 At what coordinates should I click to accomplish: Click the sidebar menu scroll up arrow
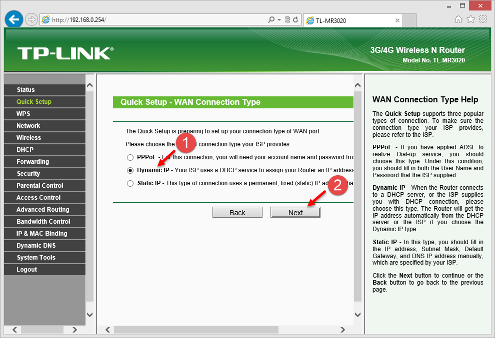(89, 85)
